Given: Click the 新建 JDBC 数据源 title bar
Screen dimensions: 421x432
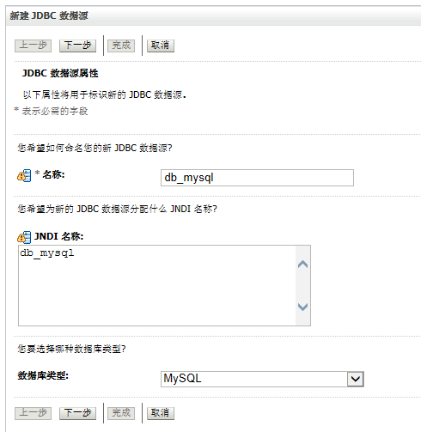Looking at the screenshot, I should [x=213, y=15].
